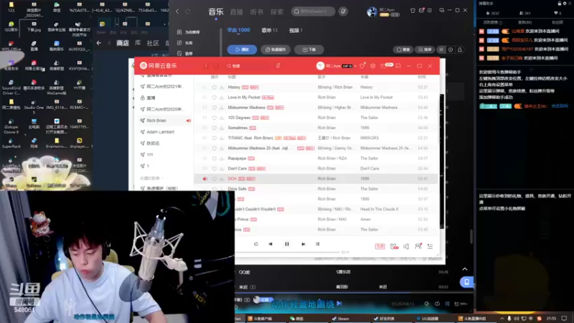Click blue phone icon button in QQ Music
The width and height of the screenshot is (574, 323).
pyautogui.click(x=466, y=282)
